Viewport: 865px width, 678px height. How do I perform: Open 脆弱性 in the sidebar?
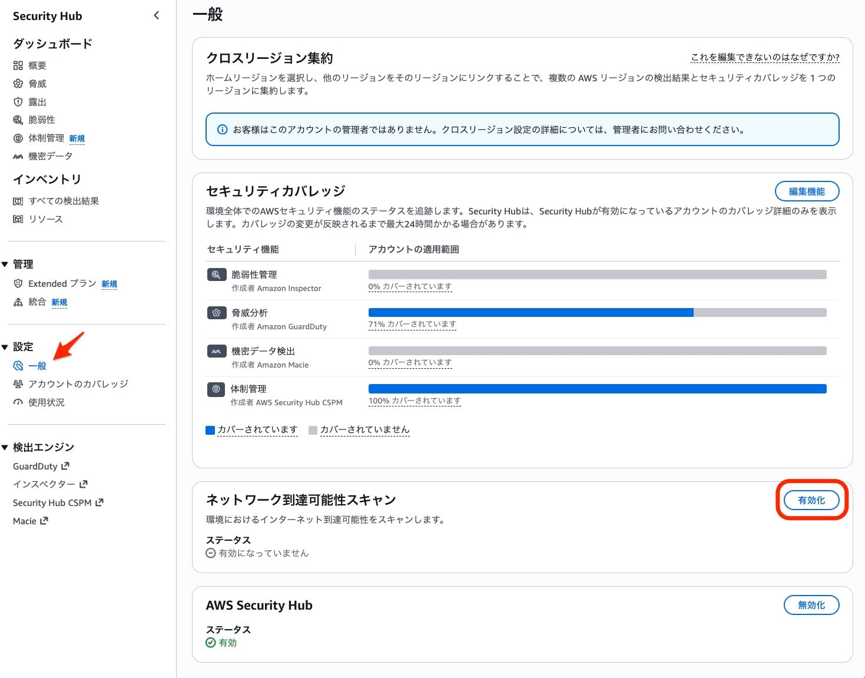tap(42, 120)
